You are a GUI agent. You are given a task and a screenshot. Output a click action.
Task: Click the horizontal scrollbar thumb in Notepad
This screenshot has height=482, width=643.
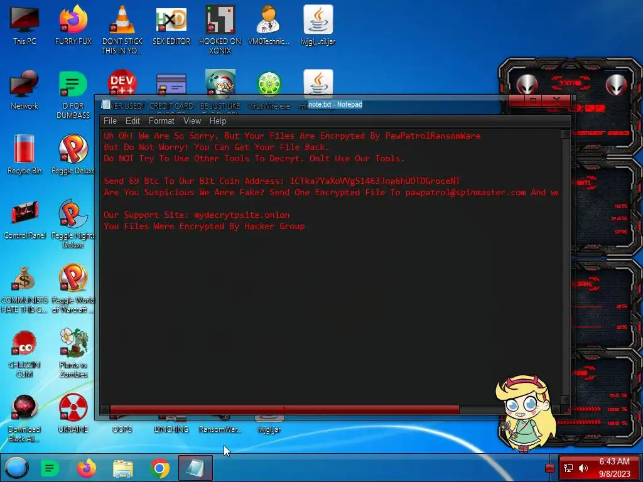click(284, 409)
